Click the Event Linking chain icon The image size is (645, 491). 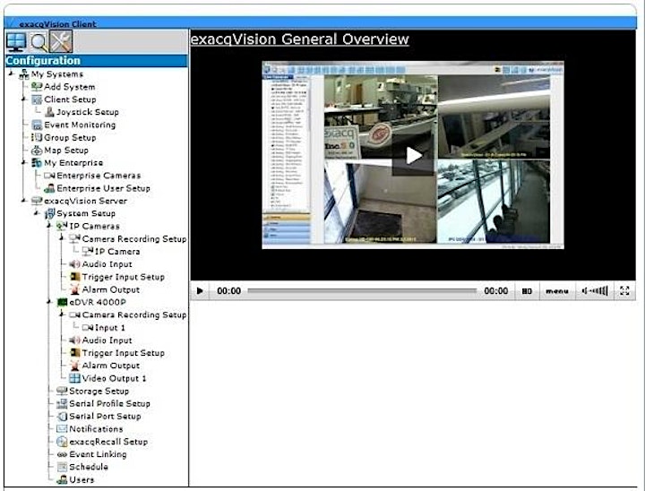(62, 454)
